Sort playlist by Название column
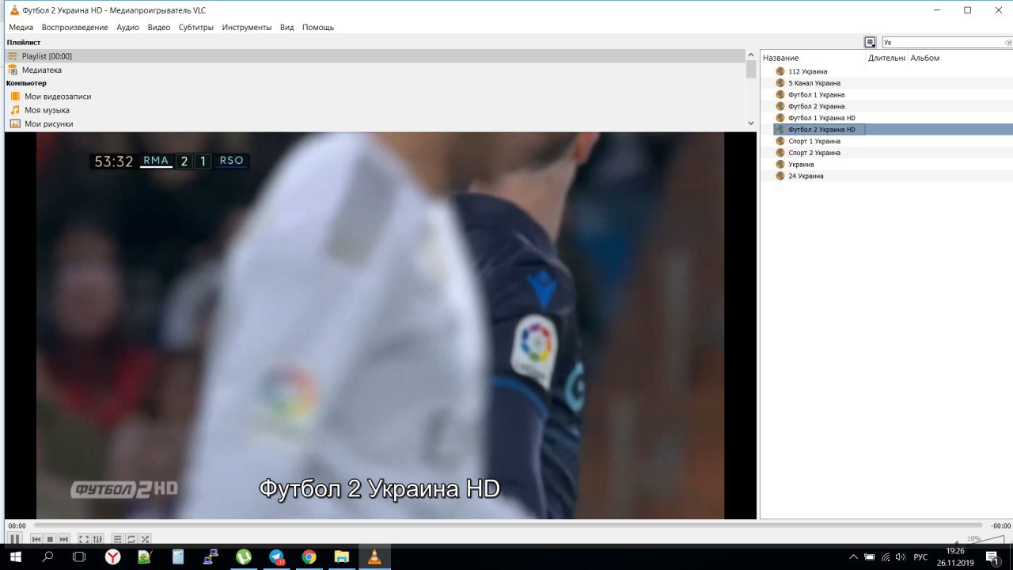The width and height of the screenshot is (1013, 570). pyautogui.click(x=813, y=58)
